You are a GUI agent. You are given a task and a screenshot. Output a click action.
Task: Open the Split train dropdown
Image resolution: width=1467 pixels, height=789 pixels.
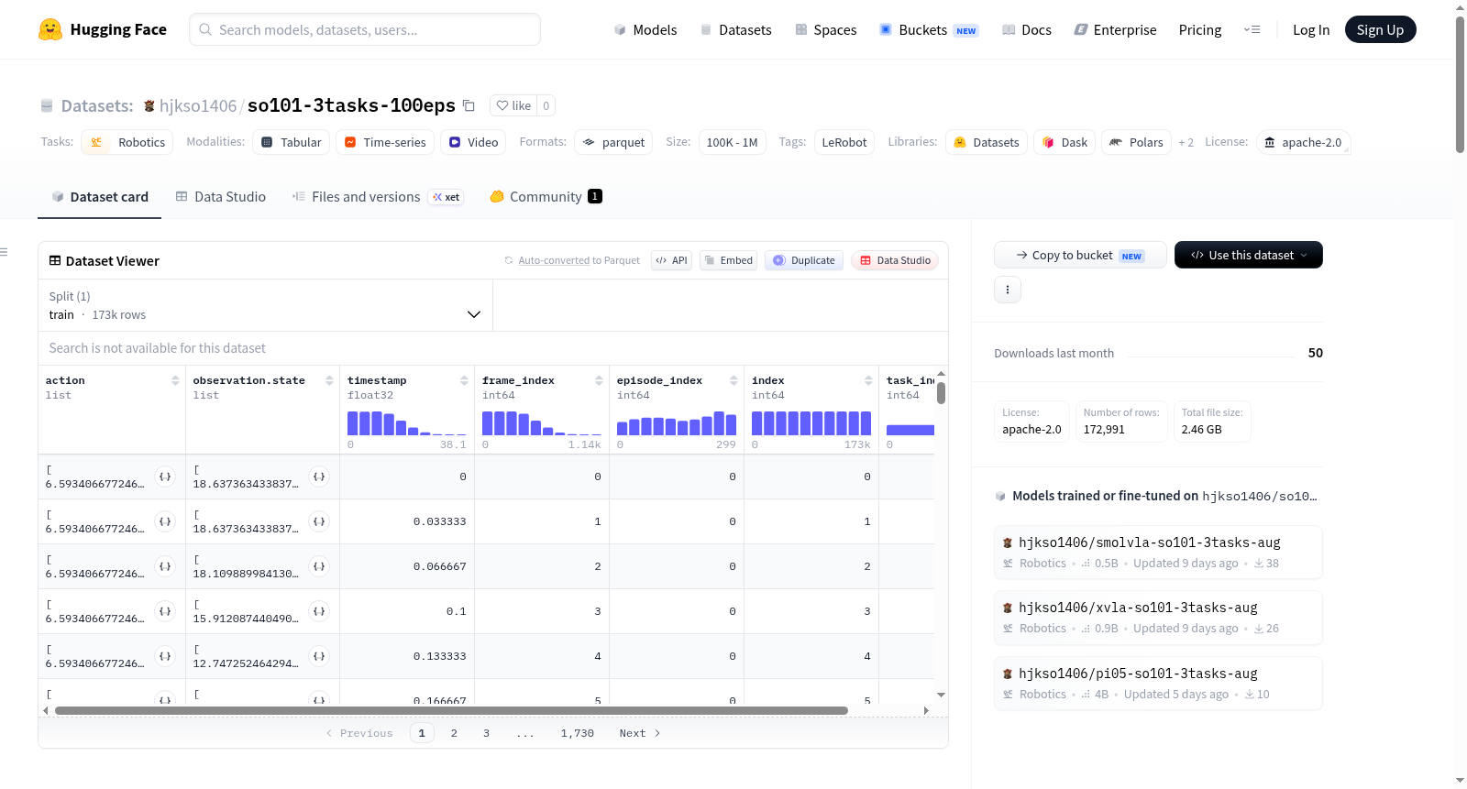[x=265, y=305]
